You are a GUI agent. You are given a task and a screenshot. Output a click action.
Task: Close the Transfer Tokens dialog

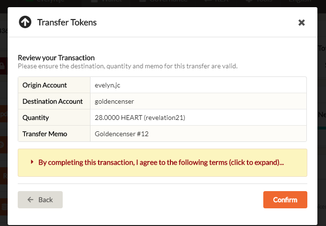click(302, 22)
